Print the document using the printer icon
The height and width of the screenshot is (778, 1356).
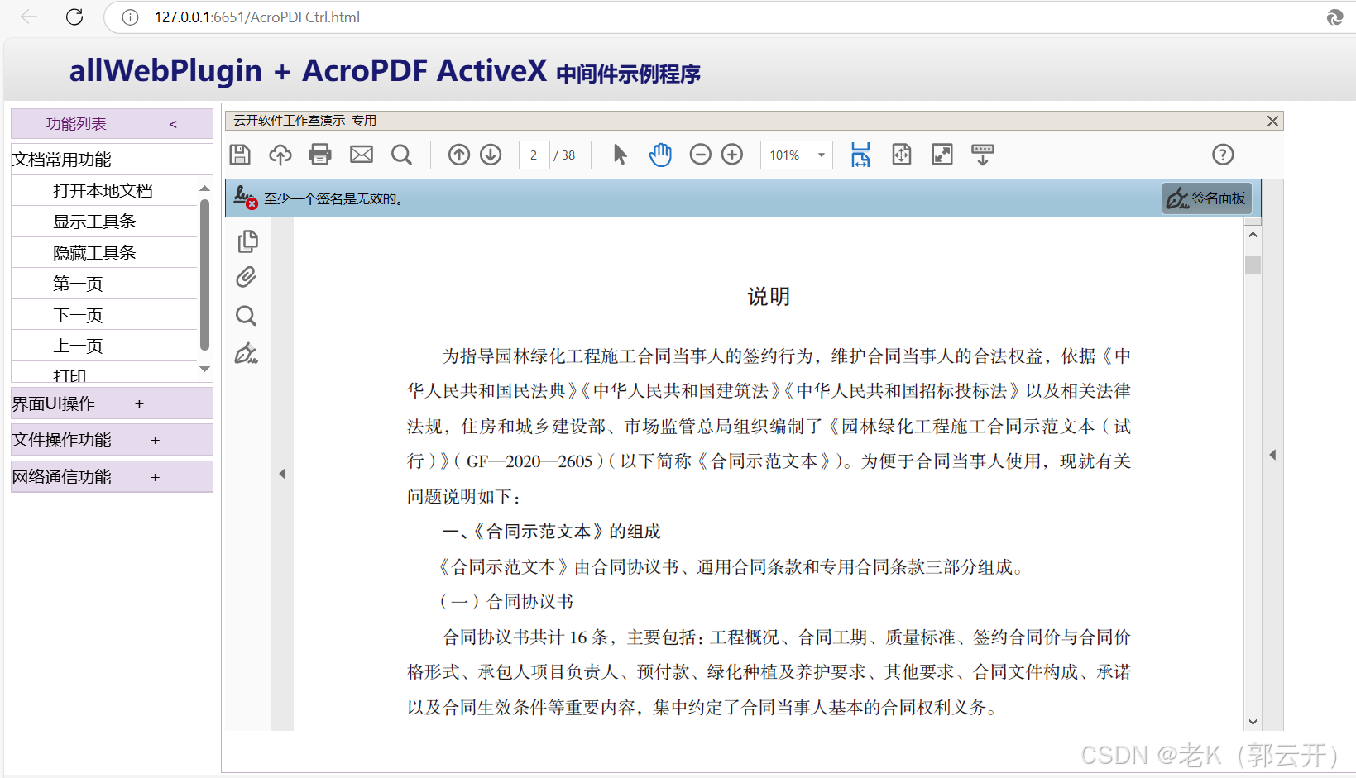click(320, 155)
